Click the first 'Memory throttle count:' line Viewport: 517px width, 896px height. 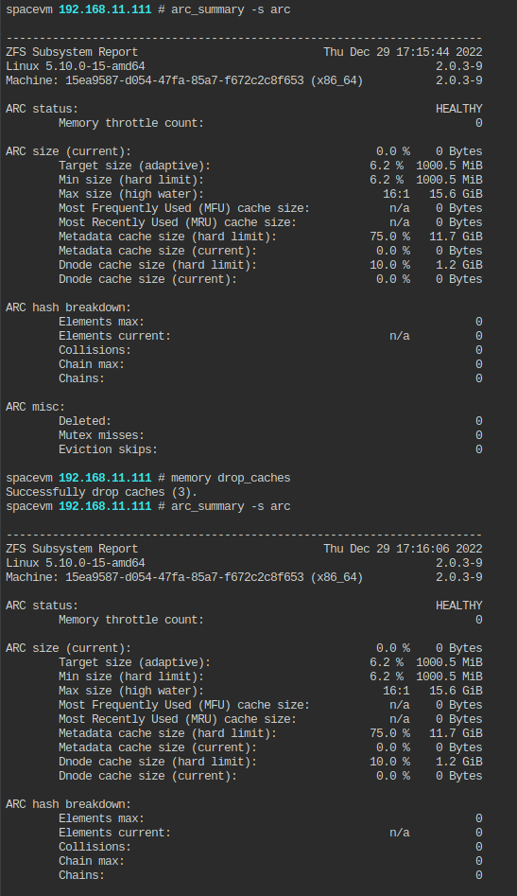270,123
